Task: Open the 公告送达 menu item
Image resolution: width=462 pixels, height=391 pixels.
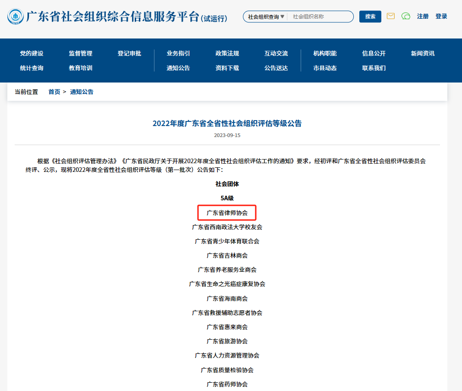Action: (276, 68)
